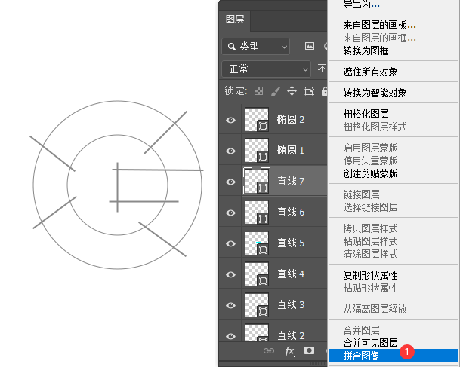Select the 椭圆 2 layer thumbnail

pyautogui.click(x=257, y=120)
